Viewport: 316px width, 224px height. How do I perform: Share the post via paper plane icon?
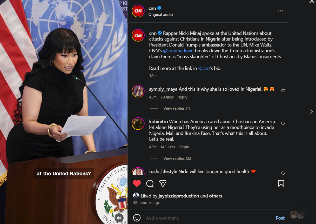[163, 183]
